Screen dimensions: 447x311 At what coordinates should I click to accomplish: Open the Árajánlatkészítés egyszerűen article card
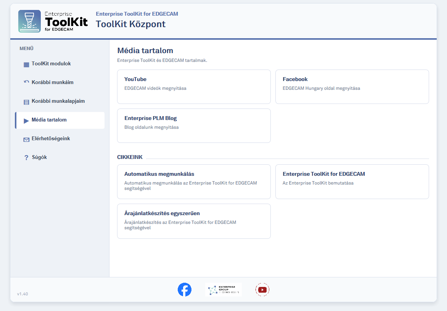pyautogui.click(x=194, y=221)
